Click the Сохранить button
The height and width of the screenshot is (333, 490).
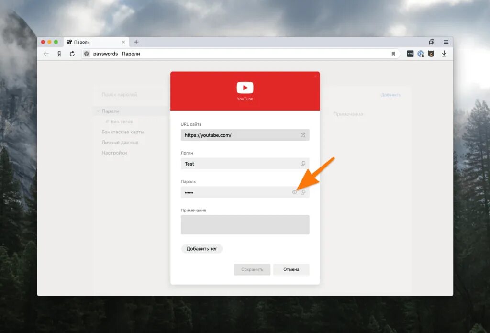[x=252, y=269]
